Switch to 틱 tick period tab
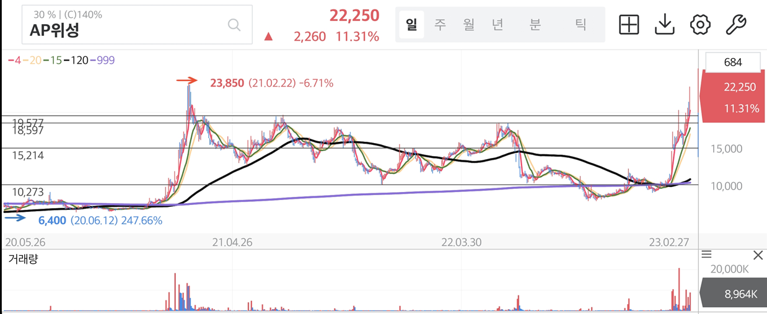The height and width of the screenshot is (314, 767). [581, 25]
